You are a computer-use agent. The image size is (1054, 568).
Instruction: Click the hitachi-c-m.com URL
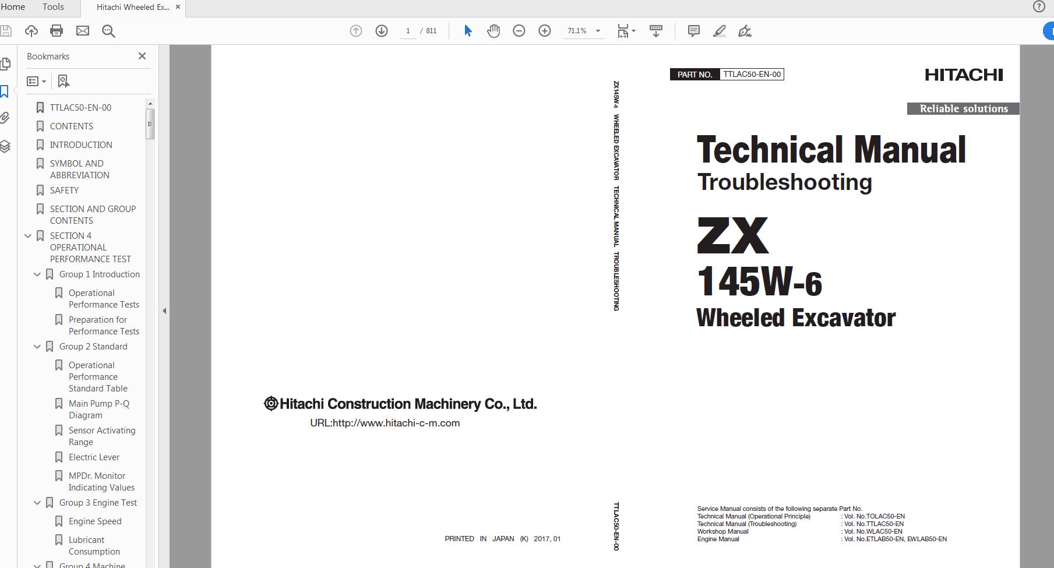385,423
